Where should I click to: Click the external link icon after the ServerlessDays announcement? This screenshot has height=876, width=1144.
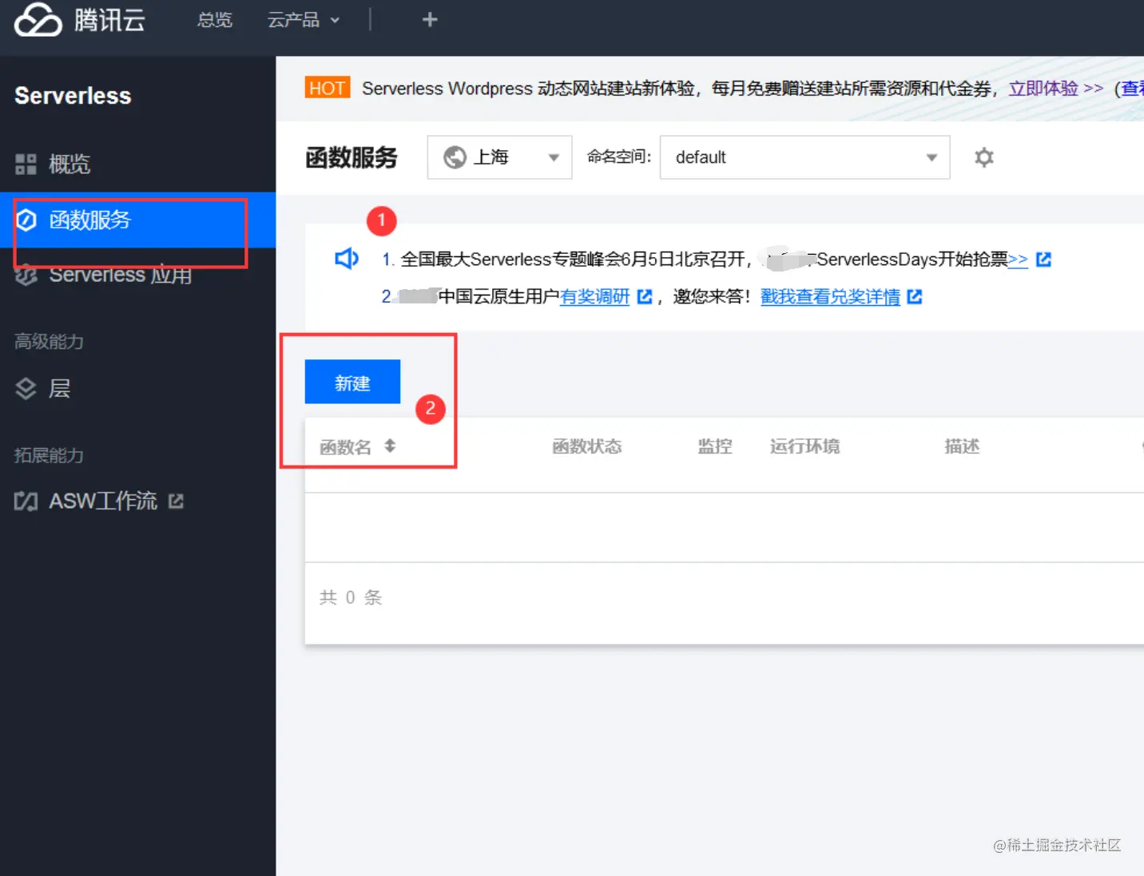coord(1043,259)
